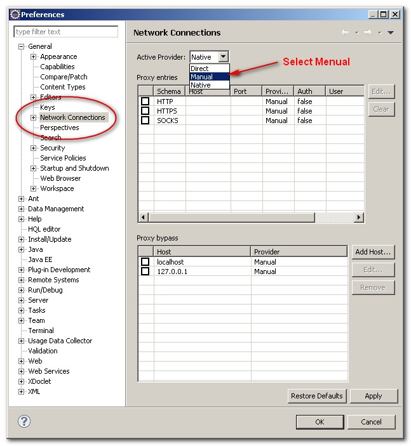Expand the Team node
This screenshot has width=411, height=446.
(x=21, y=320)
